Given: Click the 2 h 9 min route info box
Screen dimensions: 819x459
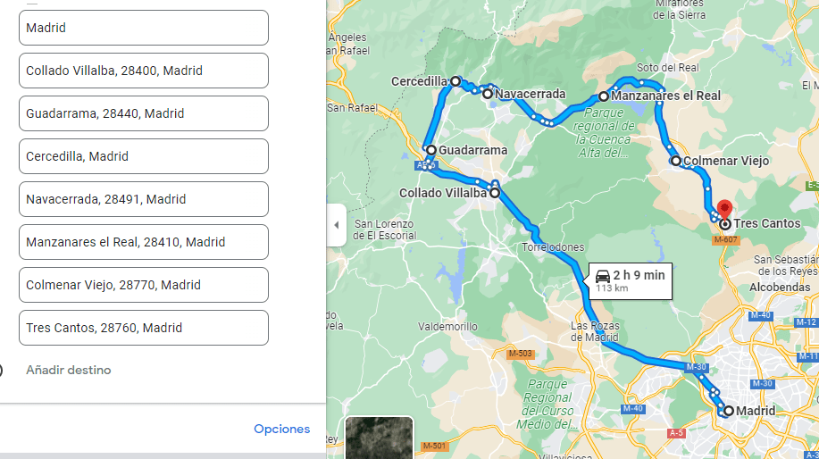Looking at the screenshot, I should click(x=631, y=281).
